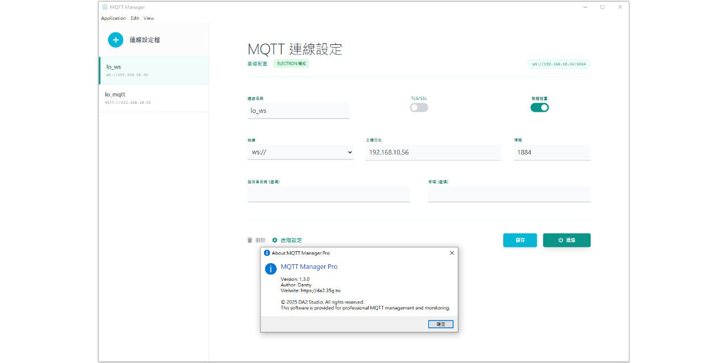The height and width of the screenshot is (363, 727).
Task: Open the Edit menu
Action: click(x=135, y=18)
